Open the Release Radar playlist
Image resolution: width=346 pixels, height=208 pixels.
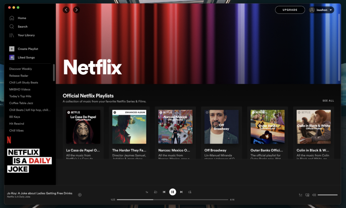point(19,76)
